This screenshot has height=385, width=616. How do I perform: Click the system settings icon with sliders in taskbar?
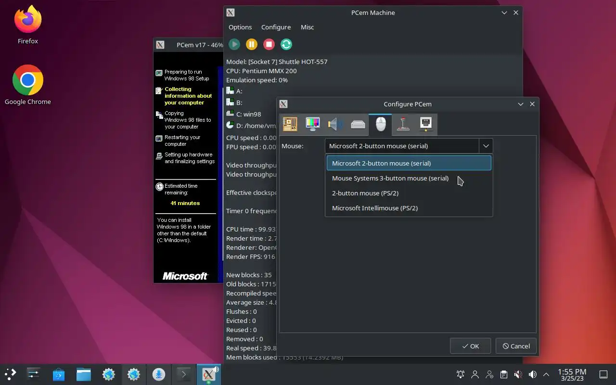point(33,374)
